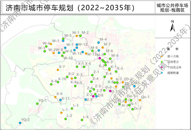Select the green M-6 marker
Viewport: 191px width, 130px height.
coord(92,51)
